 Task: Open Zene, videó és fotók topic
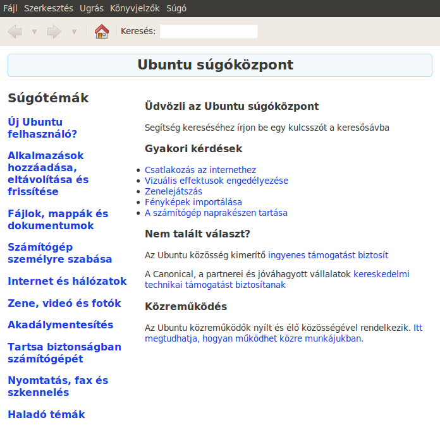point(64,303)
